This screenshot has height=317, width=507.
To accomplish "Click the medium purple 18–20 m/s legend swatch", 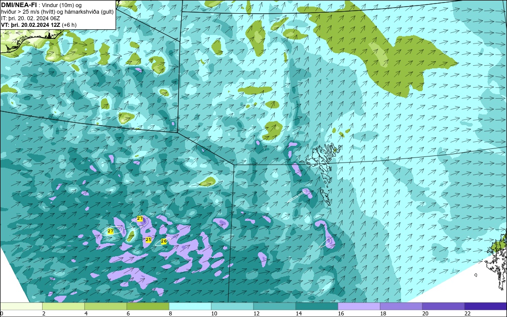I will pyautogui.click(x=401, y=306).
